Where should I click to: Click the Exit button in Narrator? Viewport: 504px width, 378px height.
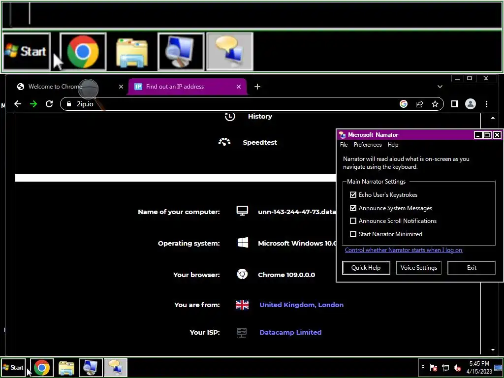[x=472, y=268]
